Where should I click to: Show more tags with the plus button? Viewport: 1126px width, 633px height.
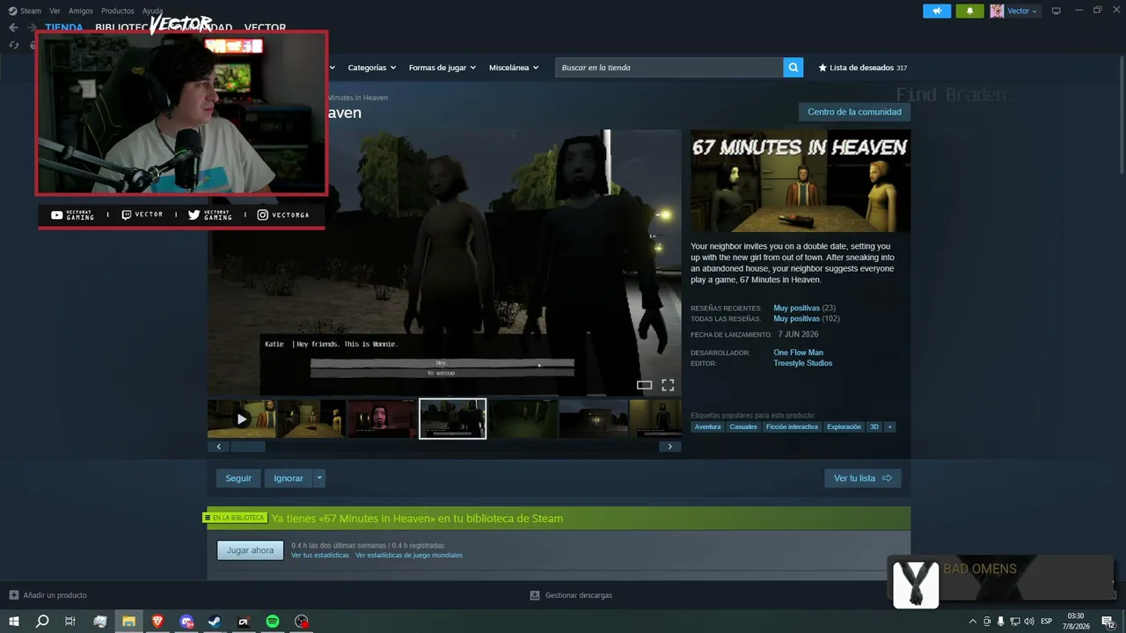889,427
